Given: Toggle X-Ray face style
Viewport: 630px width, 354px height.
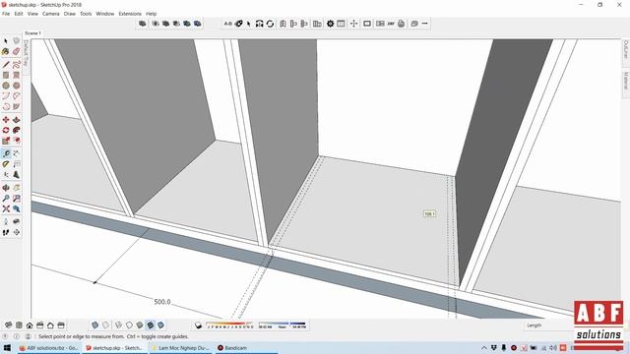Looking at the screenshot, I should (94, 325).
